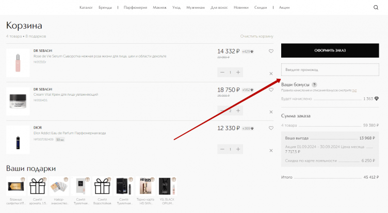Decrease quantity of Rose de Vie Serum

pos(222,72)
